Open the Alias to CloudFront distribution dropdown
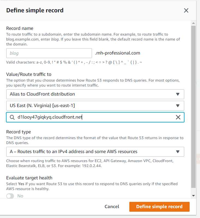This screenshot has width=200, height=218. (95, 94)
